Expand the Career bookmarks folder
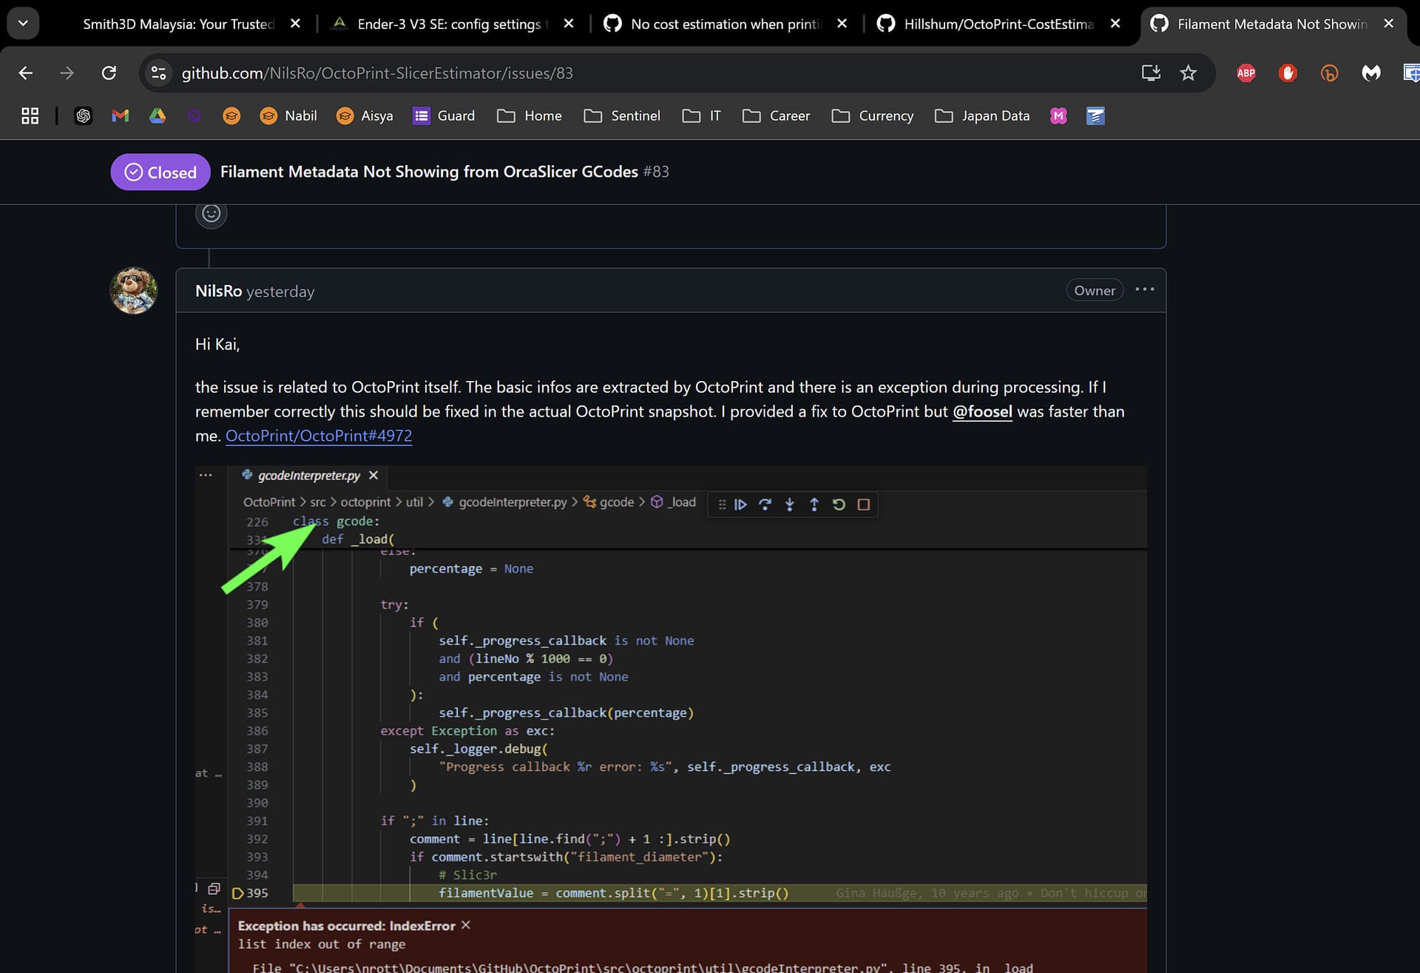The height and width of the screenshot is (973, 1420). pos(777,116)
